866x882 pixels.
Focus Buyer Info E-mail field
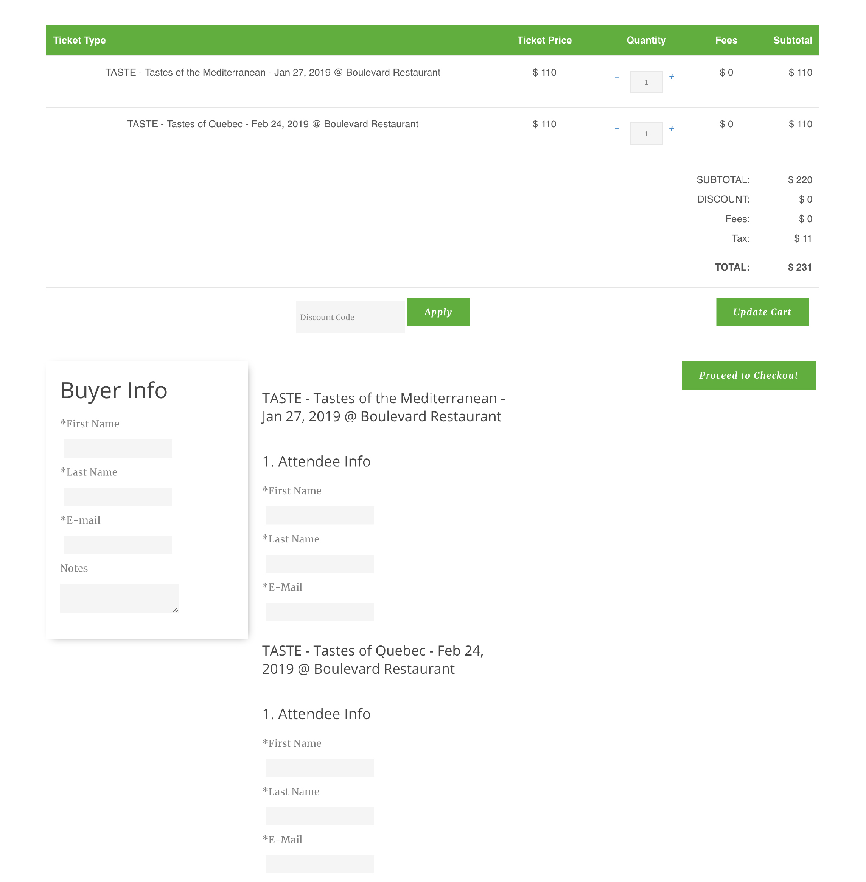[x=117, y=544]
